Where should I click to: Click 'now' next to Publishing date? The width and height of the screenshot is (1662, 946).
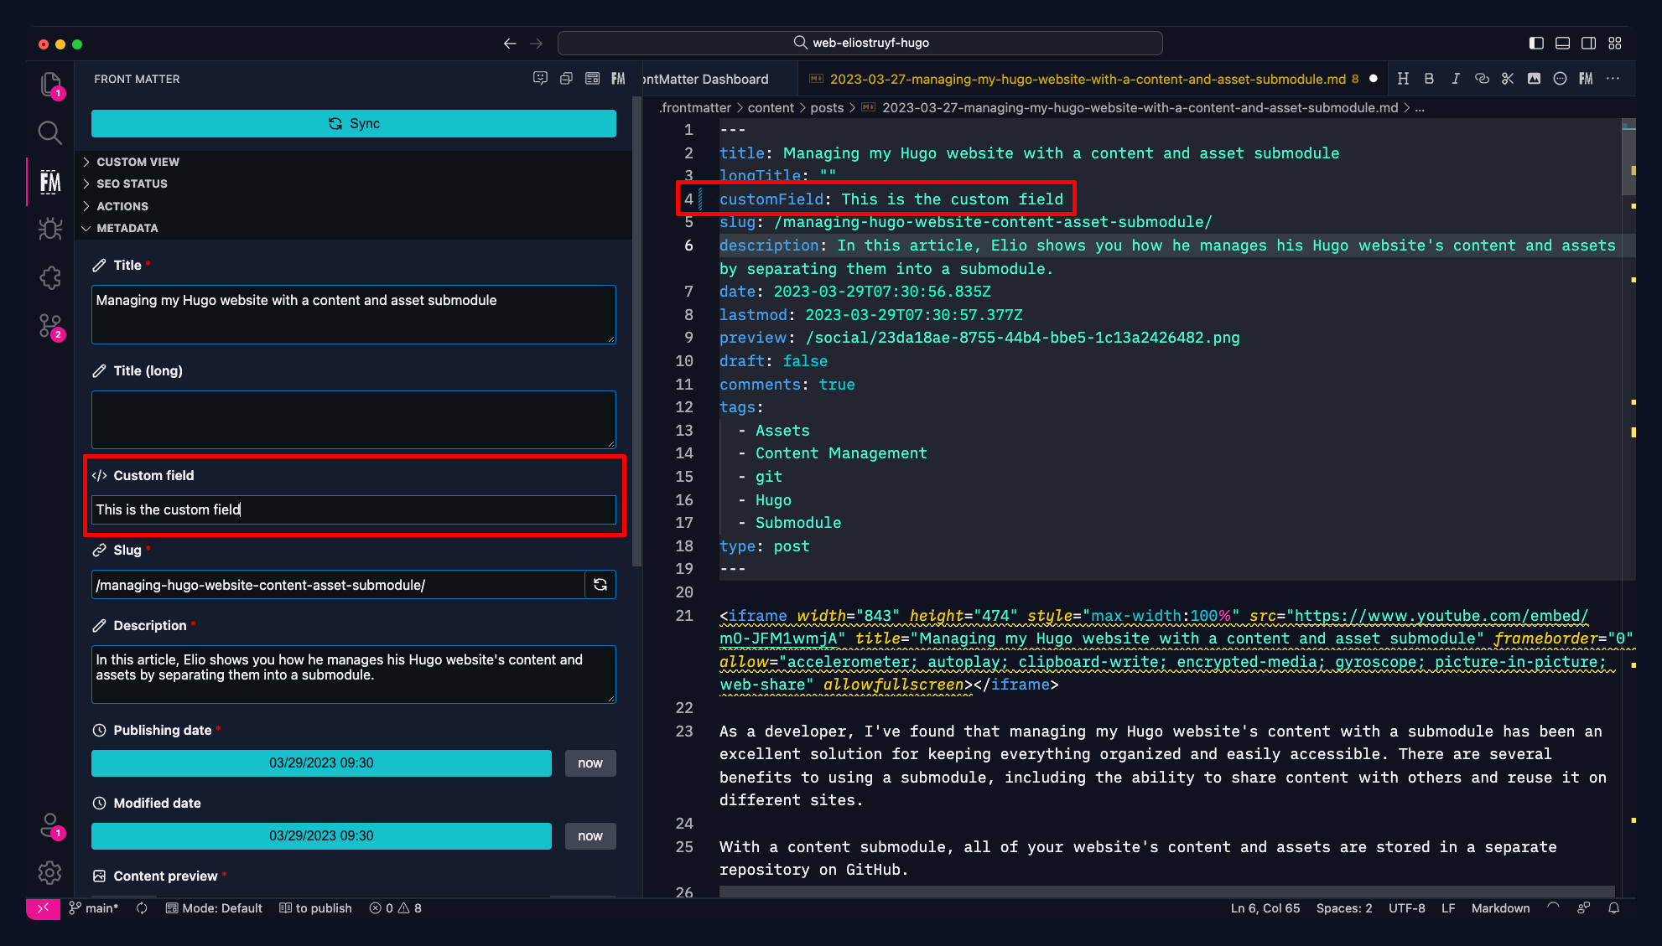click(589, 762)
